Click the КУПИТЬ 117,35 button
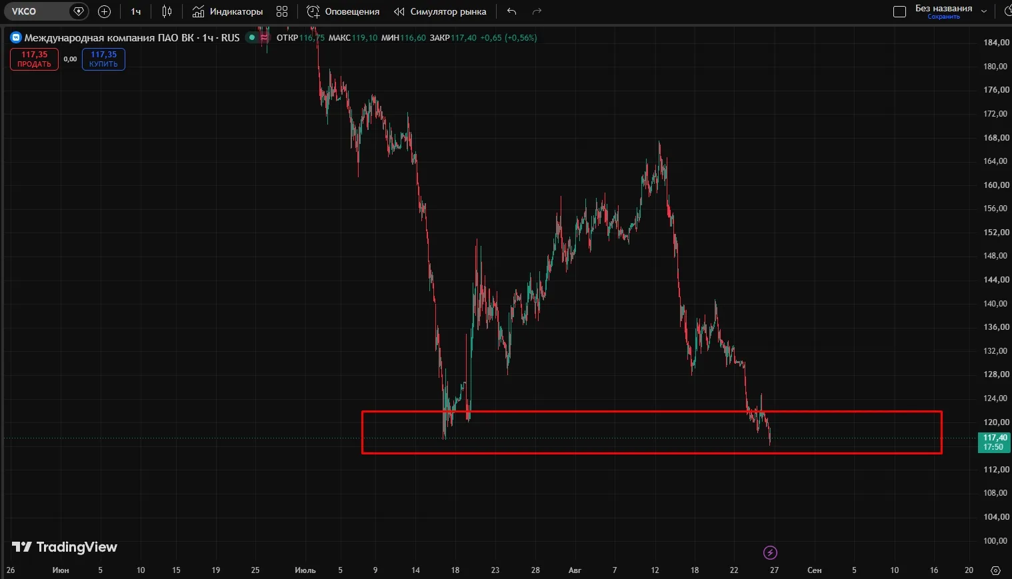Viewport: 1012px width, 579px height. (x=103, y=59)
